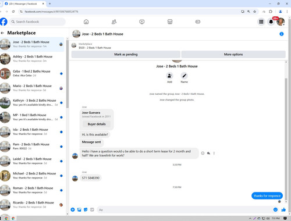291x221 pixels.
Task: Open browser extensions puzzle icon
Action: coord(271,12)
